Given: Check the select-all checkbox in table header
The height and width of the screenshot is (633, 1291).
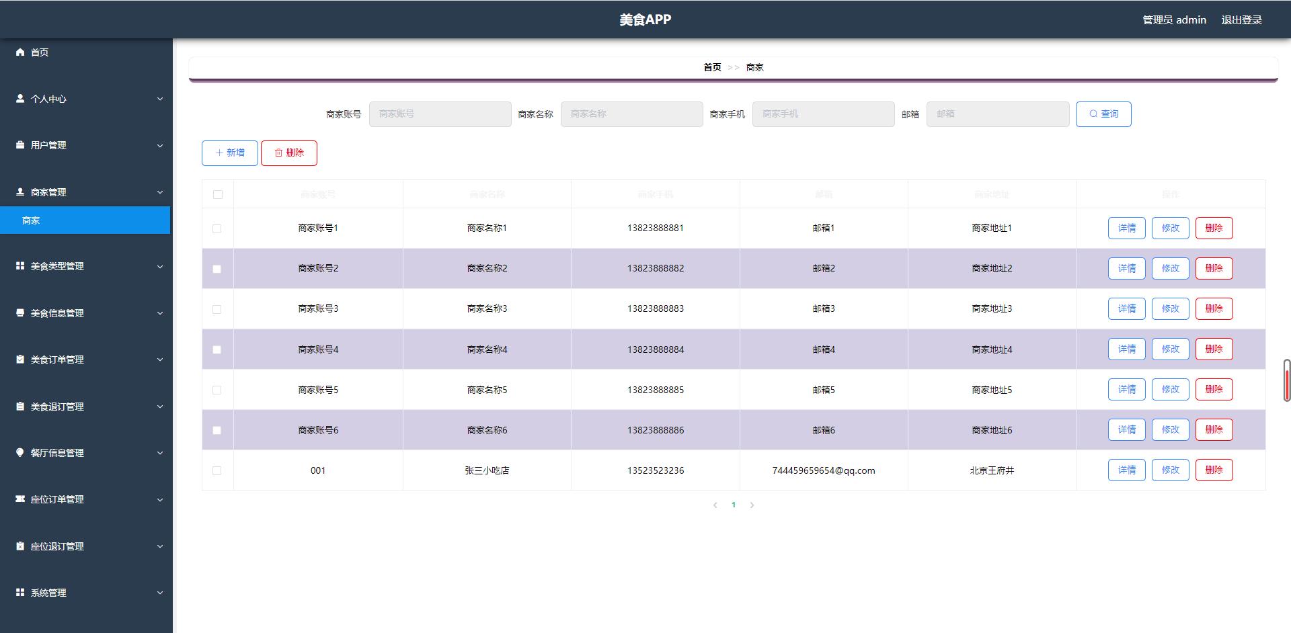Looking at the screenshot, I should tap(217, 194).
